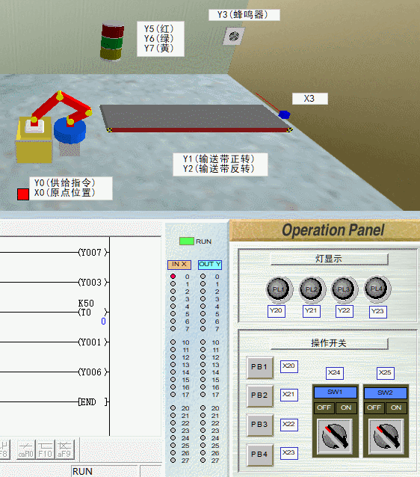420x477 pixels.
Task: Select the Y006 output coil in the ladder
Action: click(x=93, y=372)
